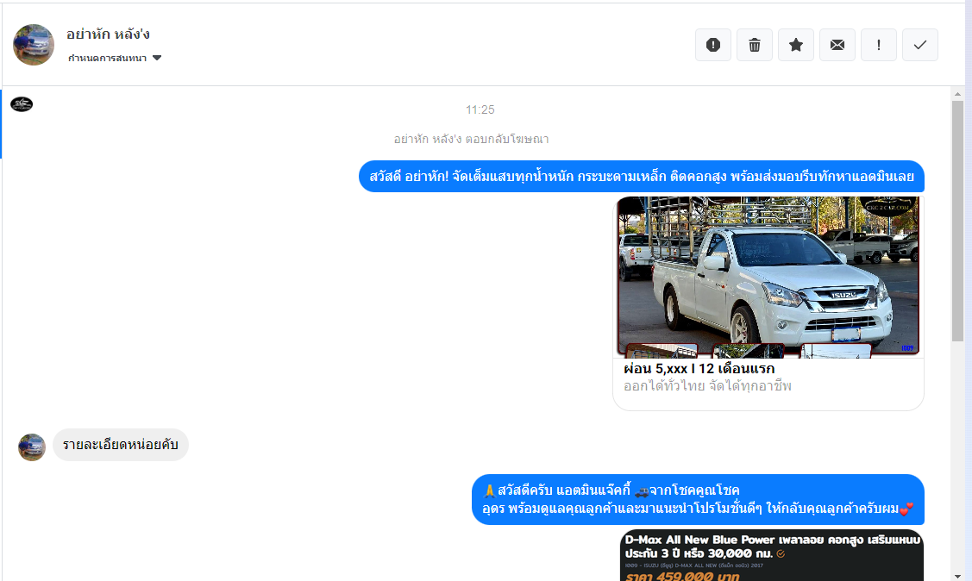Image resolution: width=972 pixels, height=581 pixels.
Task: Select ad subtitle ออกได้ทั่วไทย จัดได้ทุกอาชีพ
Action: pos(707,386)
